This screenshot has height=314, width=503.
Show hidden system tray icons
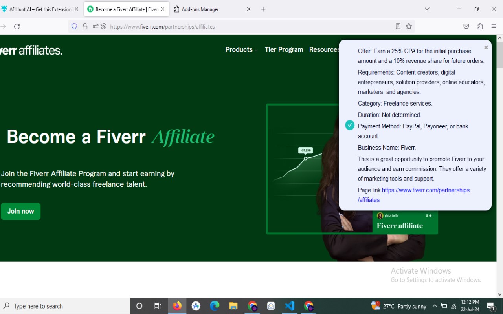coord(435,306)
